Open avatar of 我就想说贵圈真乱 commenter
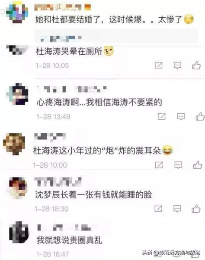The width and height of the screenshot is (205, 260). (19, 232)
